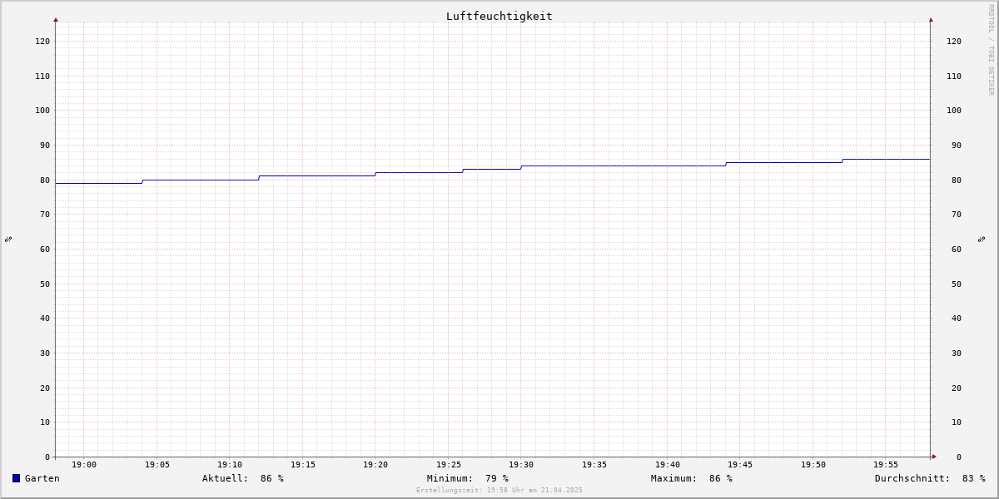This screenshot has width=999, height=499.
Task: Click the humidity line segment at 79 percent
Action: [x=99, y=183]
